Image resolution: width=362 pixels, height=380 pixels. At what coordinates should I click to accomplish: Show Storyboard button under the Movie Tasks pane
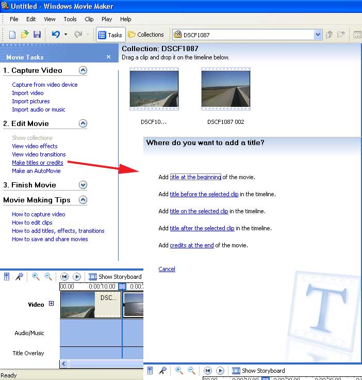tap(115, 277)
